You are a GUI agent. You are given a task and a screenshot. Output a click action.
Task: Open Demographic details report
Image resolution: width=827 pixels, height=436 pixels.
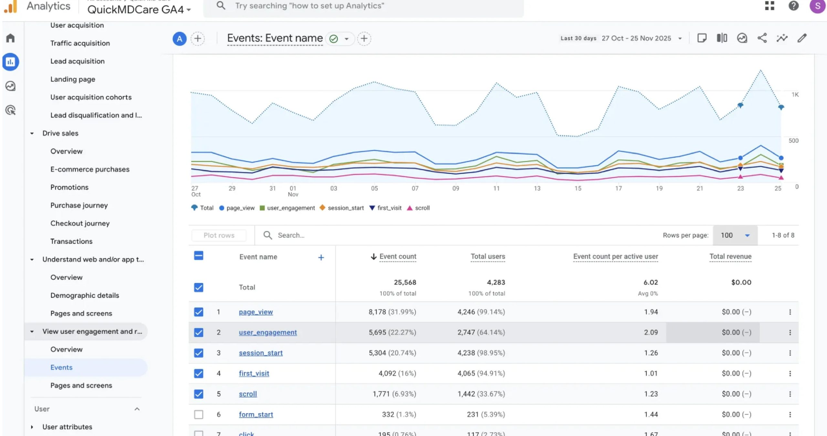point(84,295)
